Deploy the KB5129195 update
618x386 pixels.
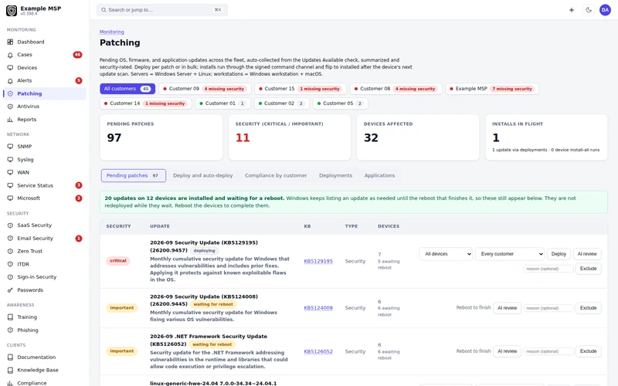559,254
